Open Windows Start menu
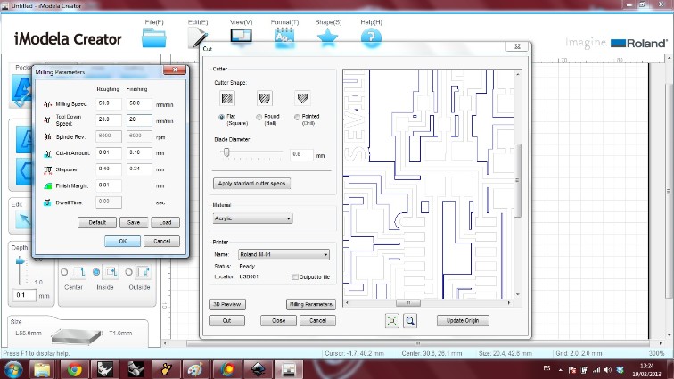This screenshot has width=674, height=379. tap(12, 369)
